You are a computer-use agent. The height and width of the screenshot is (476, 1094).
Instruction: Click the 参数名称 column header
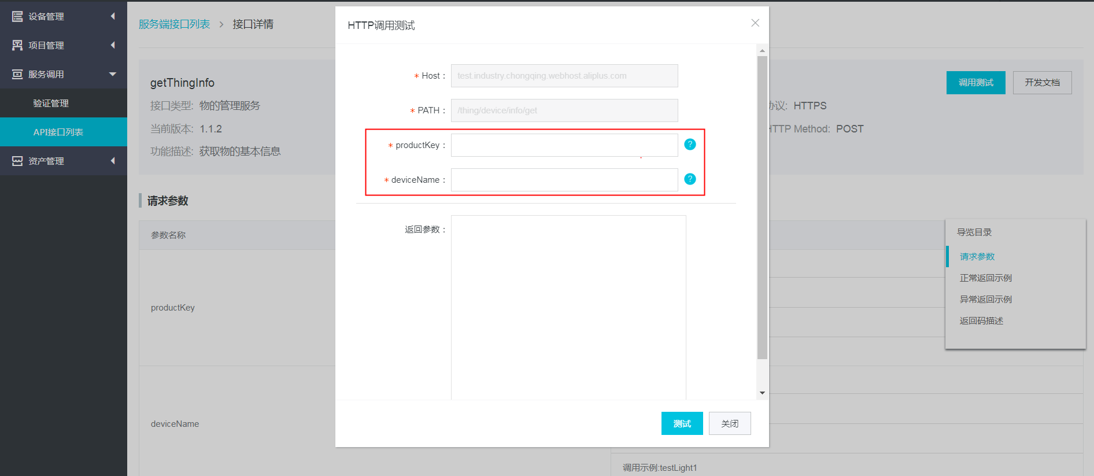[168, 235]
